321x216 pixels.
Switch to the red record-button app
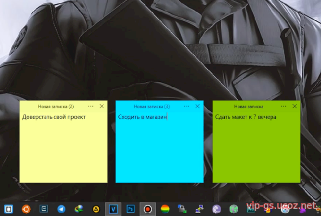(x=148, y=209)
